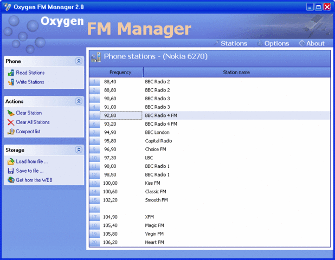This screenshot has height=260, width=335.
Task: Click frequency 104,90
Action: 110,217
